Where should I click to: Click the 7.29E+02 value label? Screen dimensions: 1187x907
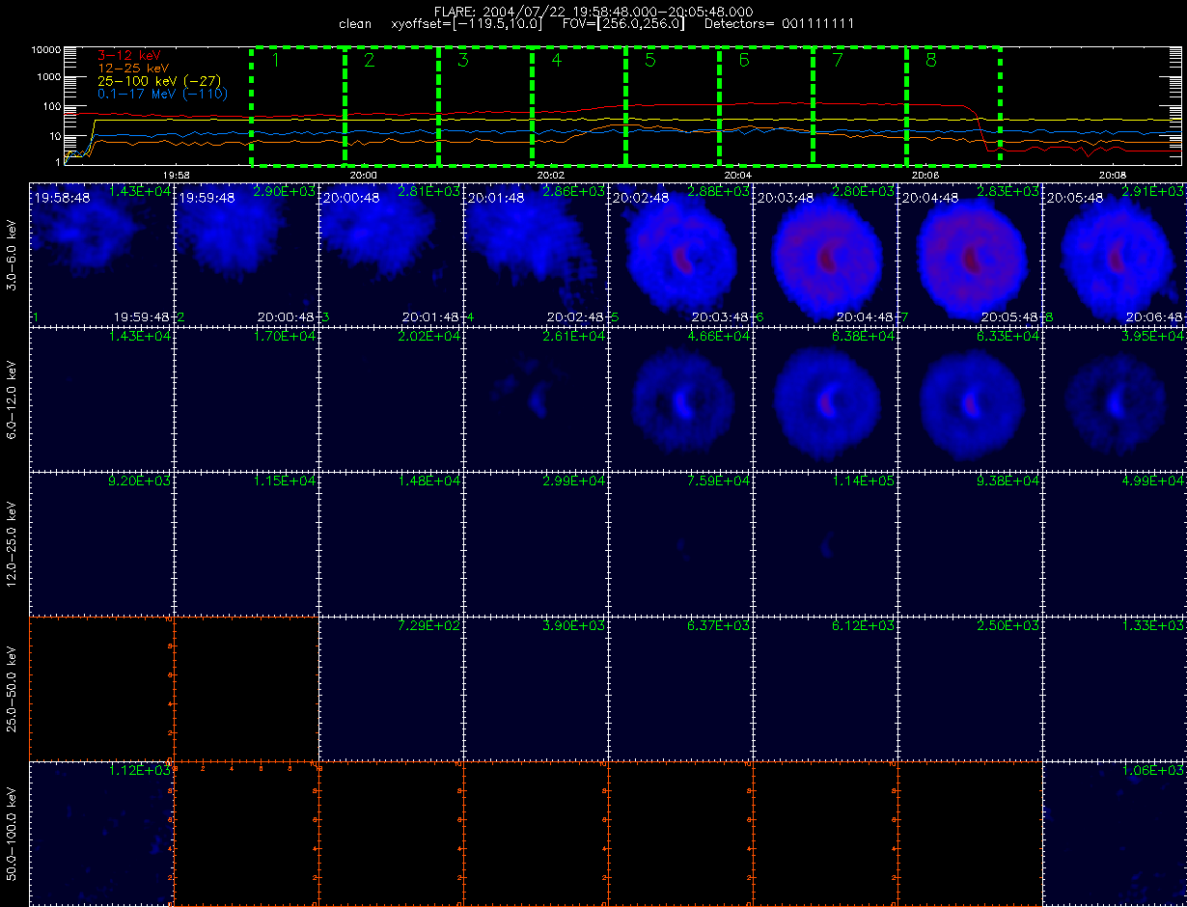point(429,625)
